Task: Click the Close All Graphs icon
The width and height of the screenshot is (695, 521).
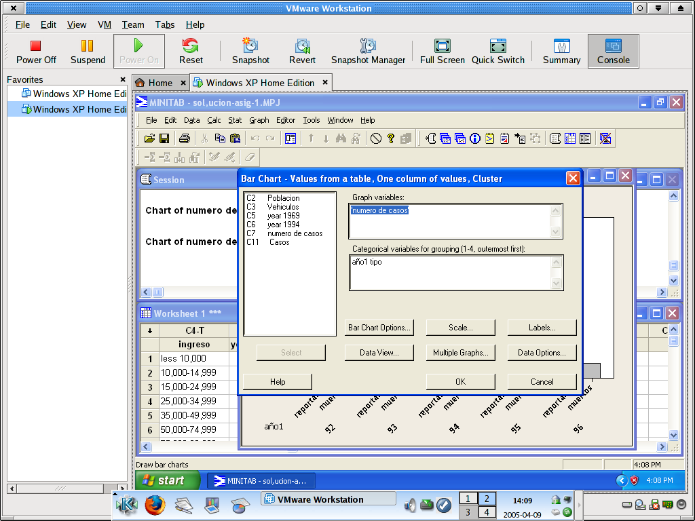Action: pos(605,138)
